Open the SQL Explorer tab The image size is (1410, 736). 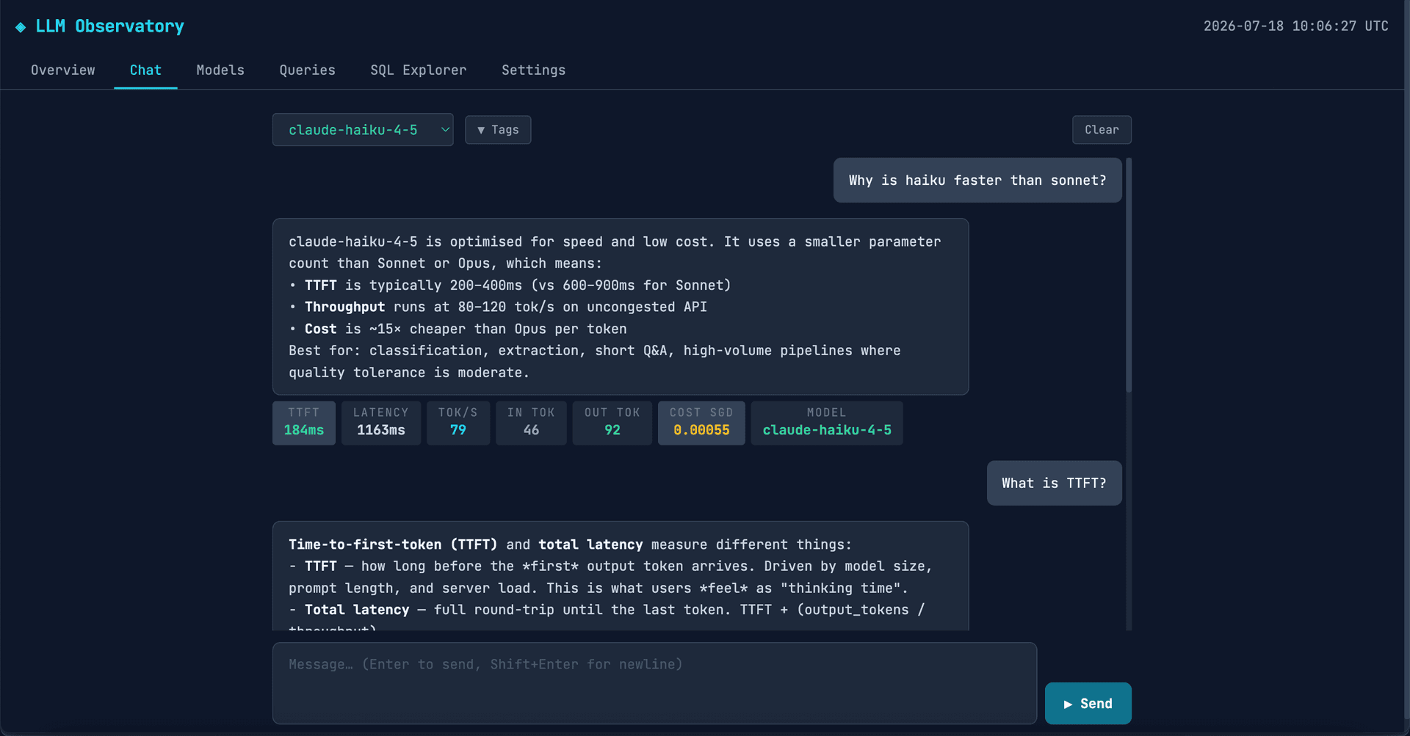[419, 70]
